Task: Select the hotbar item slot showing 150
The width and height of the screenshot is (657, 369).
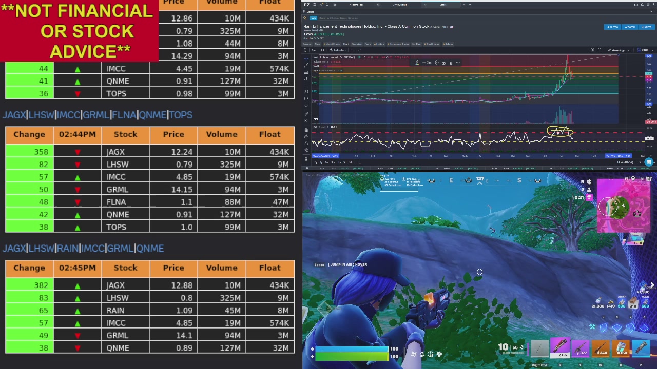Action: coord(621,348)
